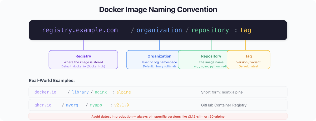316x121 pixels.
Task: Click 'Version / variant' text
Action: 248,62
